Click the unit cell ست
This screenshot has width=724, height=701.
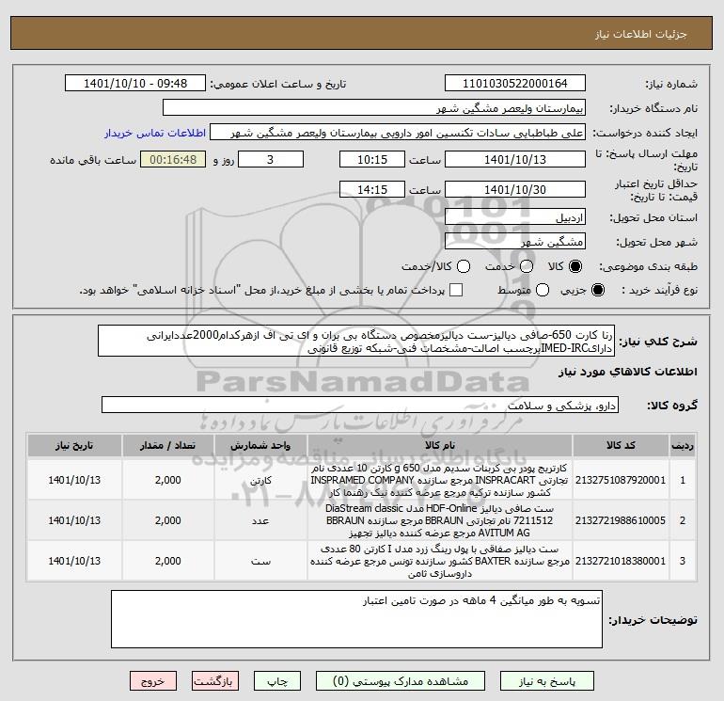[260, 561]
